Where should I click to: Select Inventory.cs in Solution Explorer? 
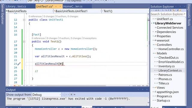pos(166,66)
